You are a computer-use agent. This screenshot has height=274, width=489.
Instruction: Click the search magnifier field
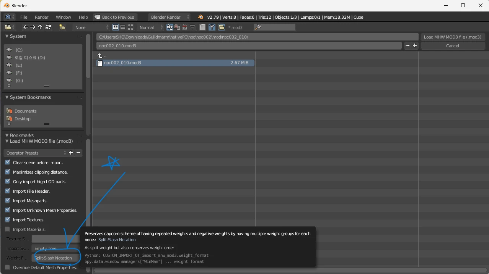(x=275, y=27)
